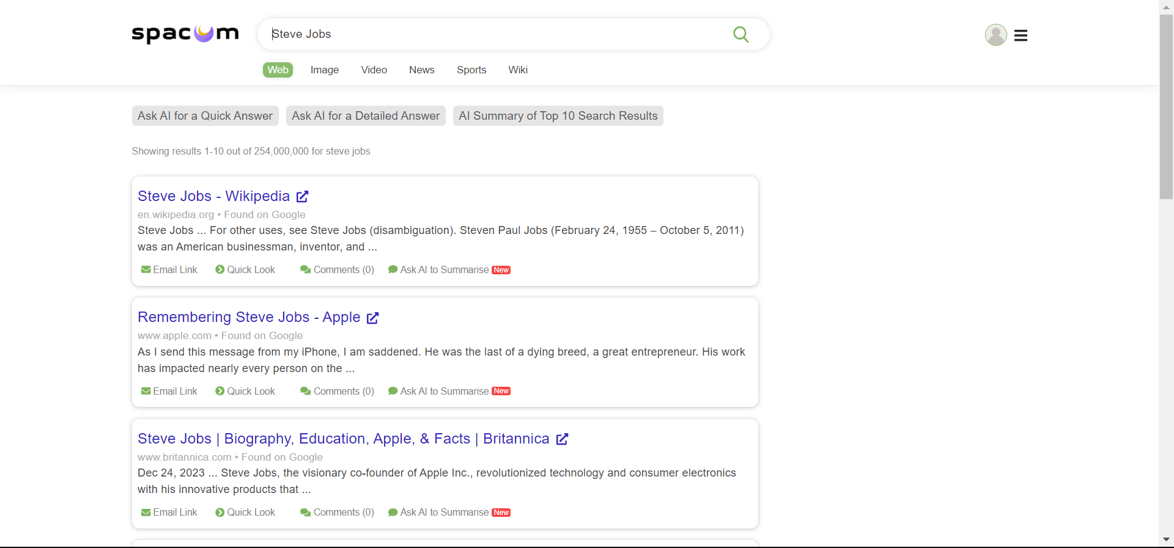Click Ask AI for a Quick Answer
The width and height of the screenshot is (1174, 548).
coord(205,116)
